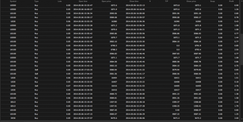The height and width of the screenshot is (122, 243).
Task: Click the profit value 1.44
Action: pyautogui.click(x=236, y=37)
